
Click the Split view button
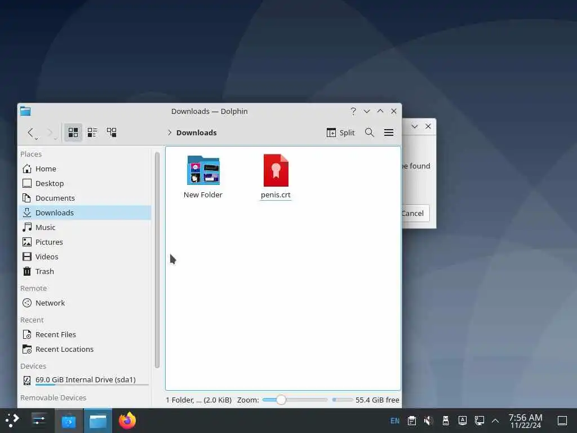pyautogui.click(x=340, y=132)
